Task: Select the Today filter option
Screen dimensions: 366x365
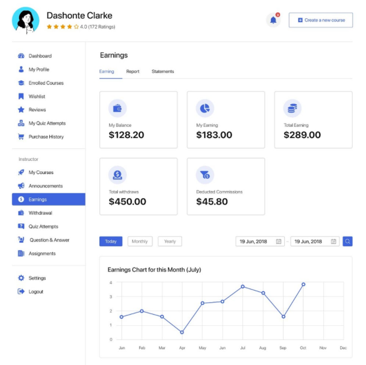Action: click(111, 241)
